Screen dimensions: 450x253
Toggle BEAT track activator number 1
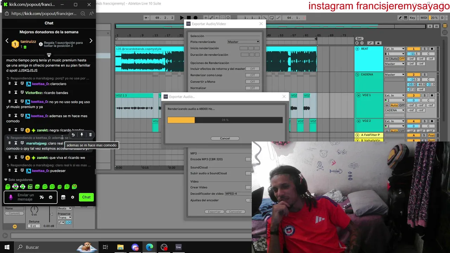coord(413,49)
